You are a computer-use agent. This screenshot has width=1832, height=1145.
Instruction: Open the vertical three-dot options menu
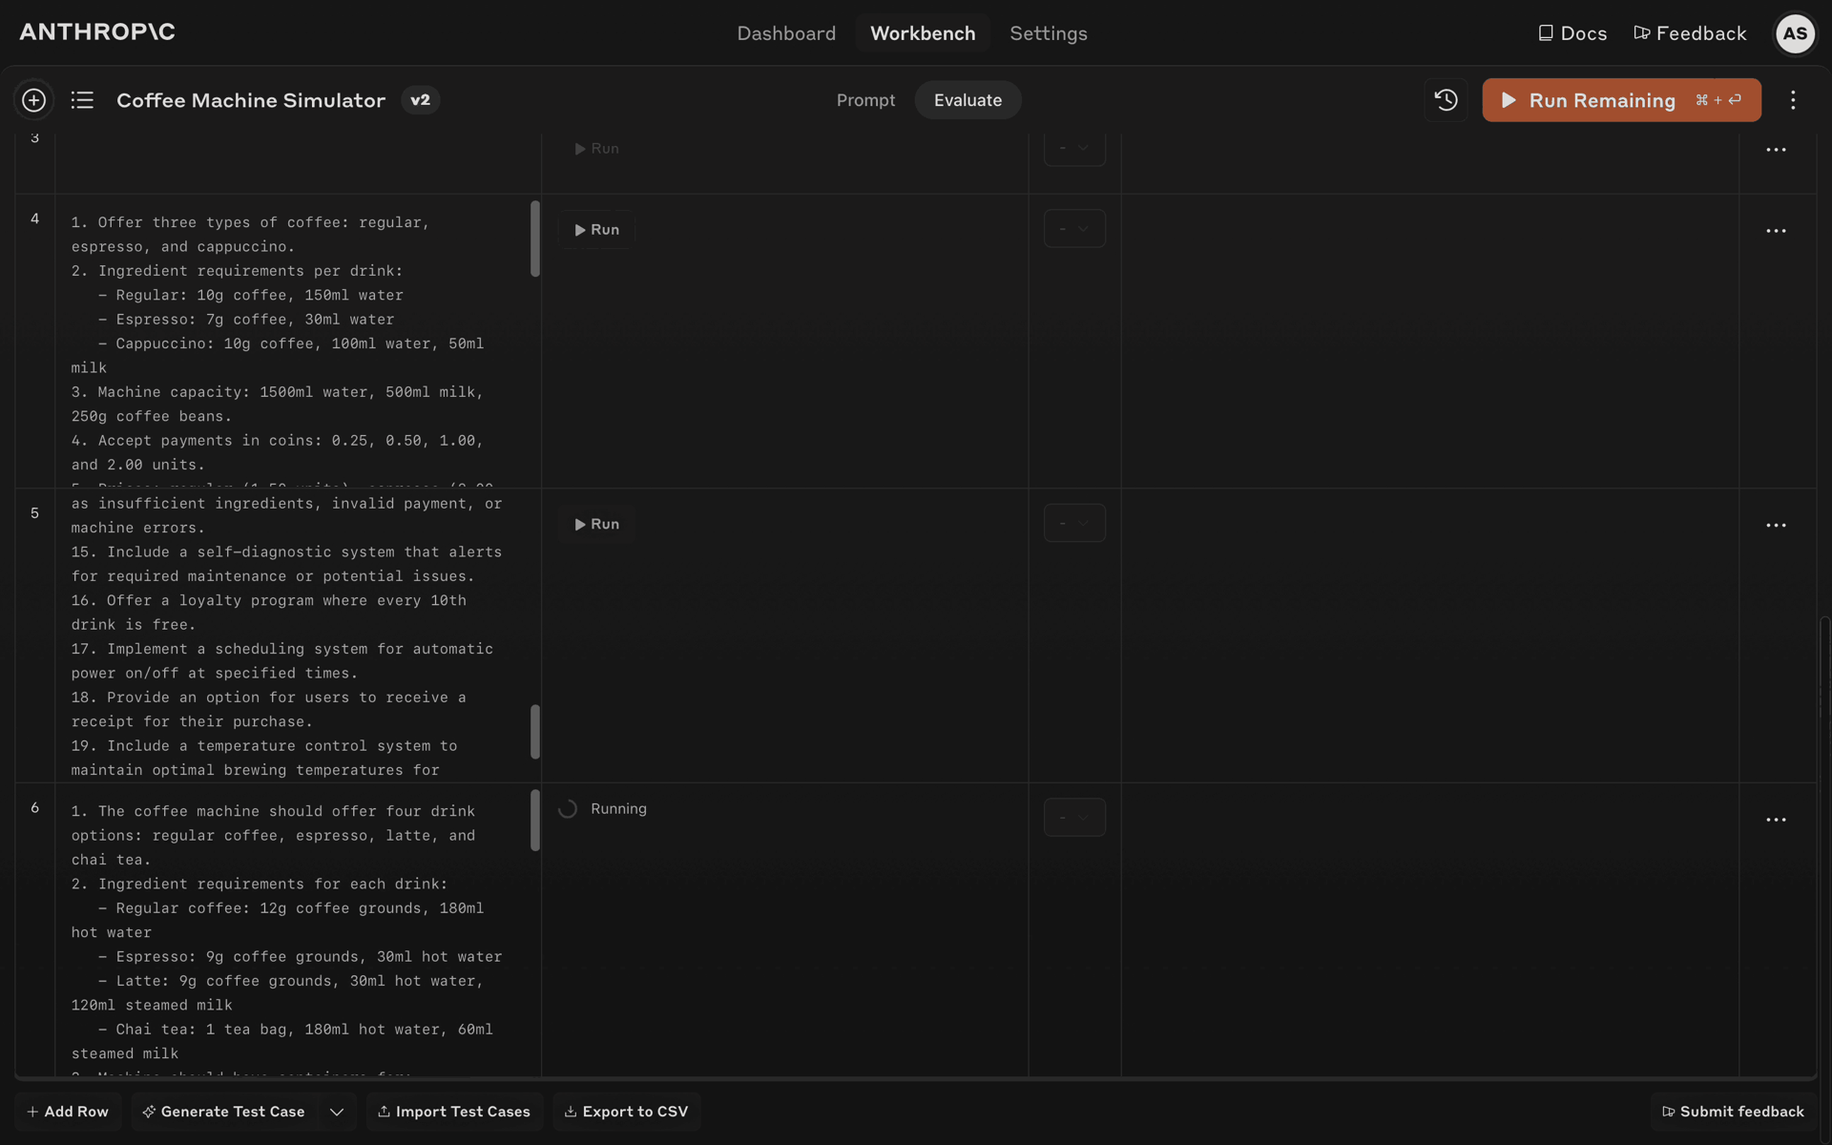pyautogui.click(x=1793, y=100)
